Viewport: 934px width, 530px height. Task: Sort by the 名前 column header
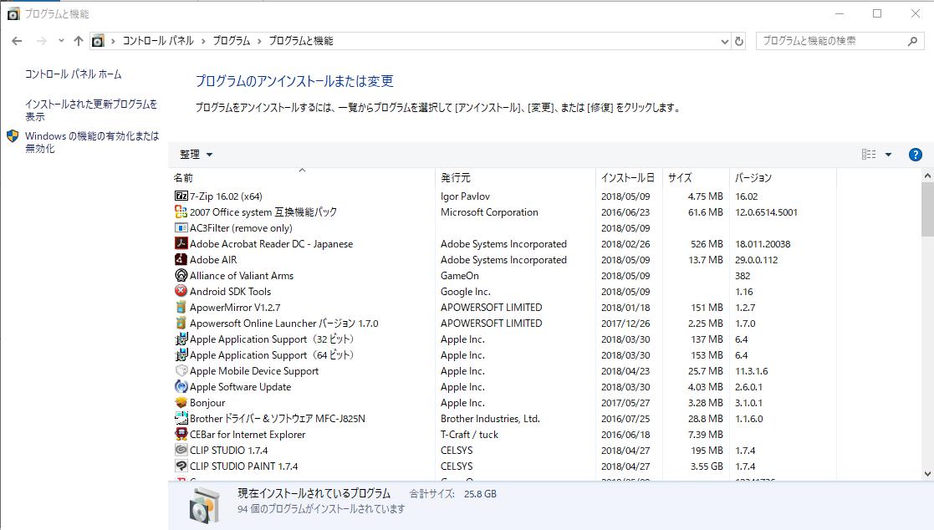click(302, 177)
